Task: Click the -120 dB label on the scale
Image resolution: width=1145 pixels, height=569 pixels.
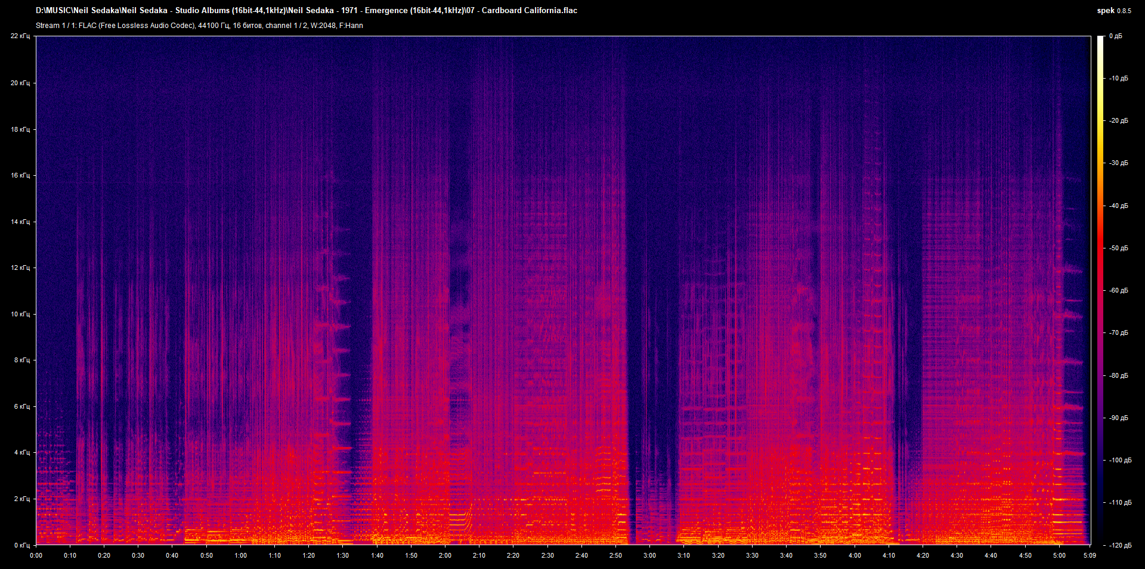Action: [x=1120, y=545]
